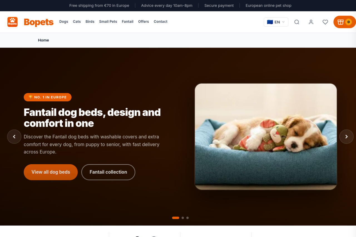Expand the EN language selector
The image size is (356, 237).
point(276,22)
